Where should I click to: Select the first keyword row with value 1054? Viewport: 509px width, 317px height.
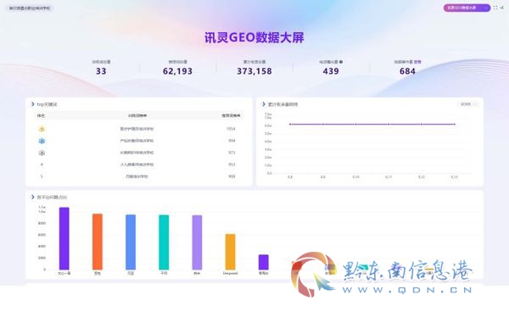(139, 129)
